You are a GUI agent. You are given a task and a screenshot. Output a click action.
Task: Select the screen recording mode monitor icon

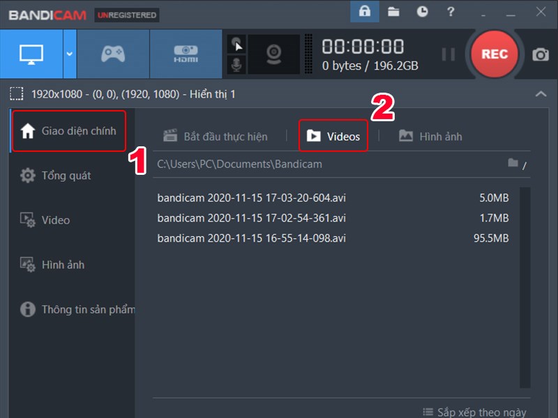(31, 54)
